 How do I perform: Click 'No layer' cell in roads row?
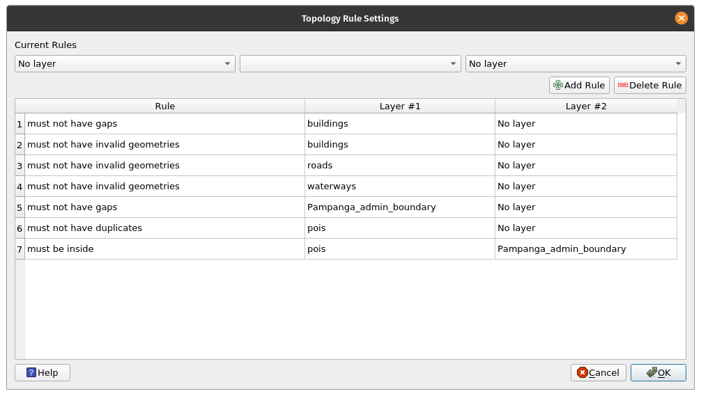(x=585, y=166)
